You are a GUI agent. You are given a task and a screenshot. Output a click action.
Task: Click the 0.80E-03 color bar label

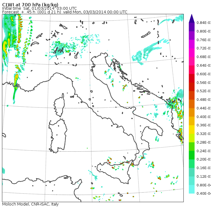pos(204,31)
